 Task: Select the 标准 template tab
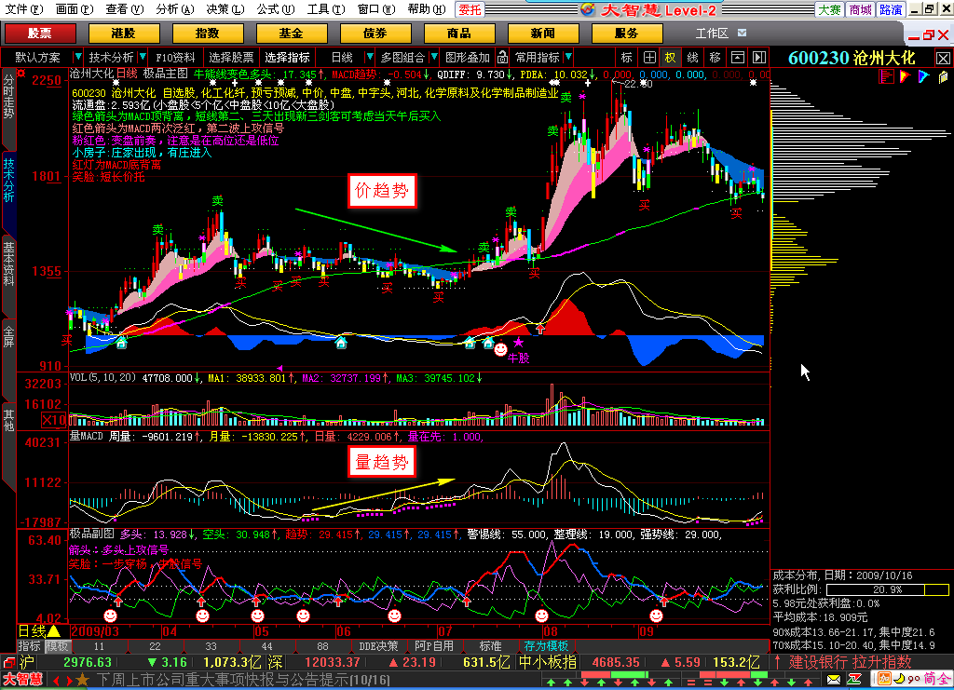490,645
